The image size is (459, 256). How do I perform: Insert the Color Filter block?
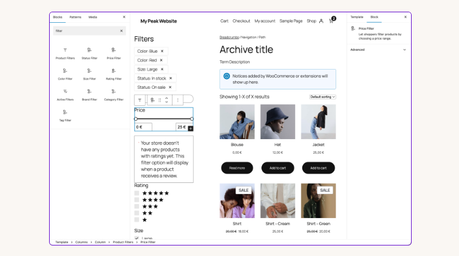coord(65,74)
